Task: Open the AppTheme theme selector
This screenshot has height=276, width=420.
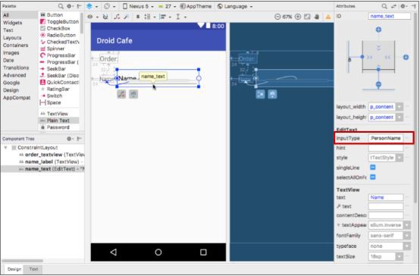Action: tap(196, 6)
